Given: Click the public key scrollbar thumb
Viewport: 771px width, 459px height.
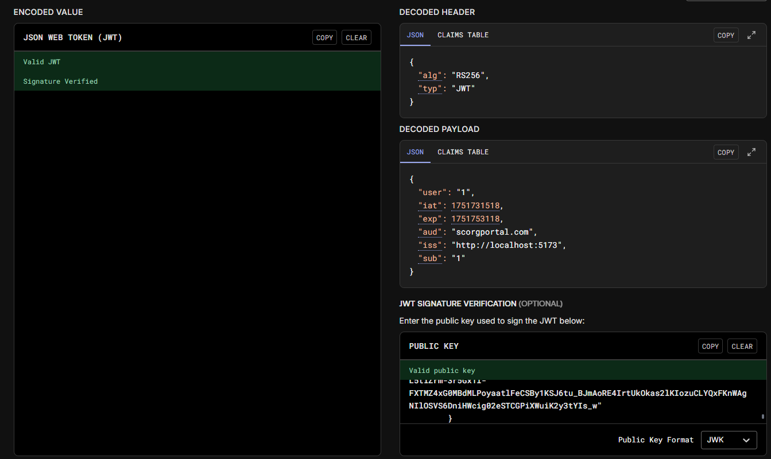Looking at the screenshot, I should pos(762,417).
